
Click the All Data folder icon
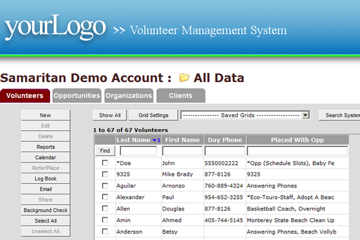click(184, 78)
